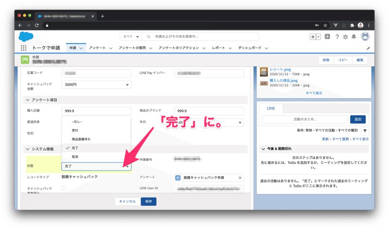Image resolution: width=389 pixels, height=229 pixels.
Task: Open the アンケートの質問 tab
Action: pos(132,48)
